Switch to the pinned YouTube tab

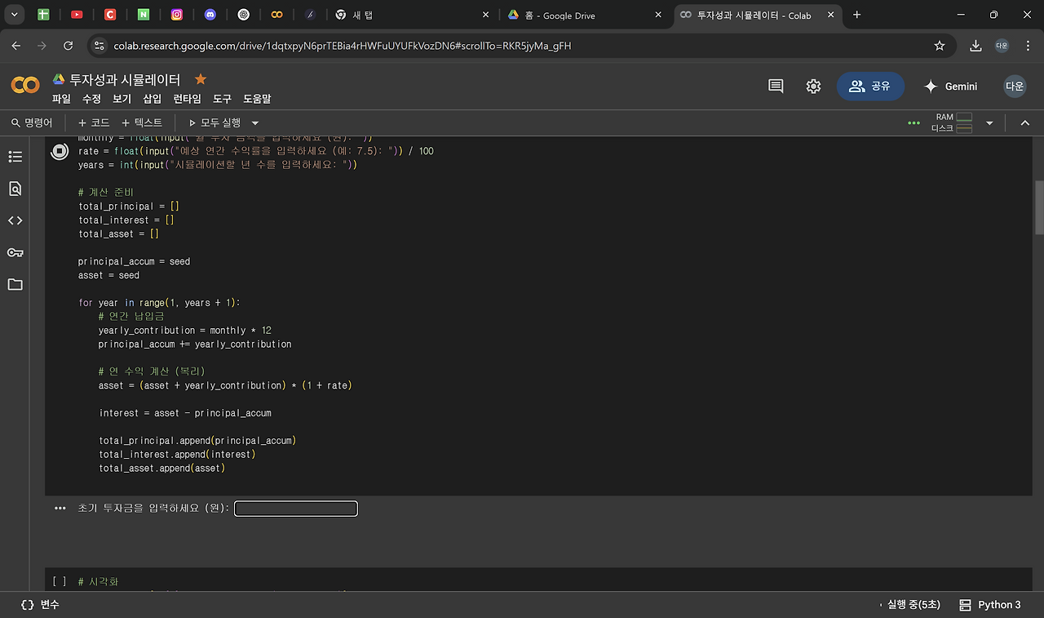[x=77, y=15]
